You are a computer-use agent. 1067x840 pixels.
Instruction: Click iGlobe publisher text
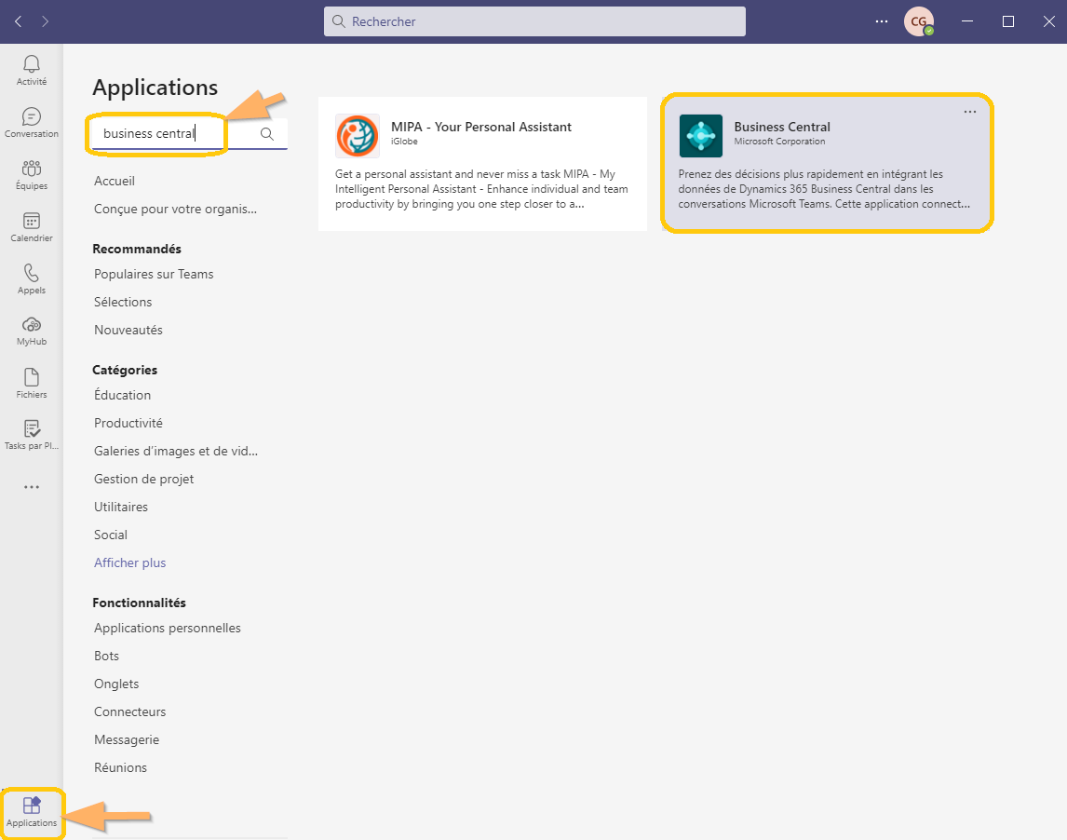[404, 142]
